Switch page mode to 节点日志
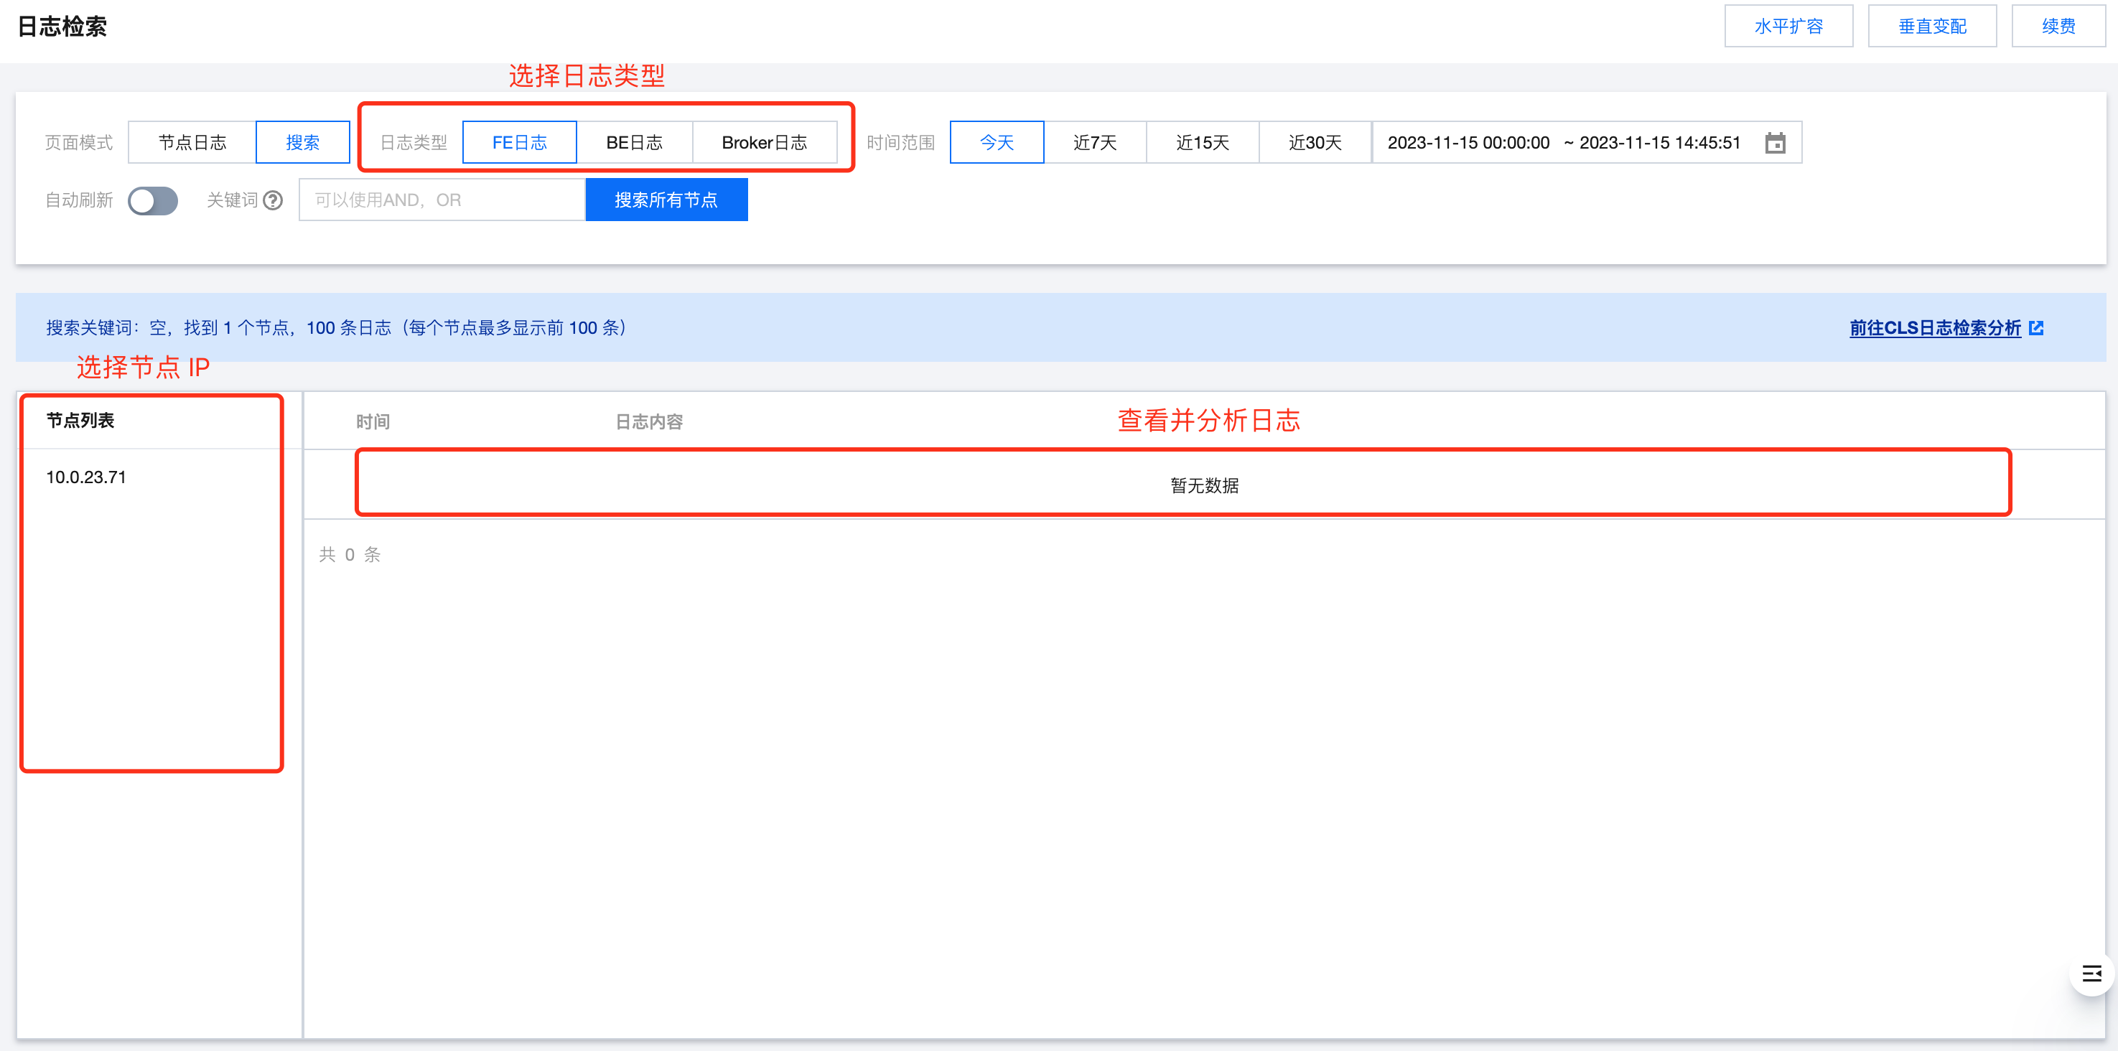 pos(192,143)
